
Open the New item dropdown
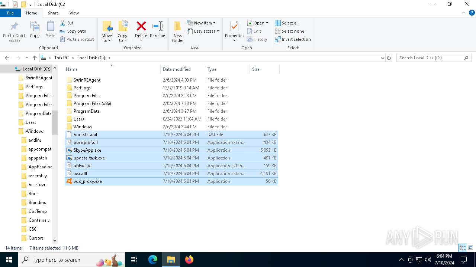tap(201, 23)
